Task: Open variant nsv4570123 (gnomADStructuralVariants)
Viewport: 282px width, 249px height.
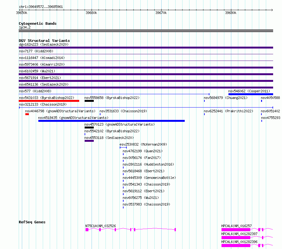Action: 119,124
